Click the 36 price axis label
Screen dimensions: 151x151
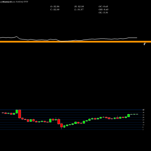(x=143, y=112)
